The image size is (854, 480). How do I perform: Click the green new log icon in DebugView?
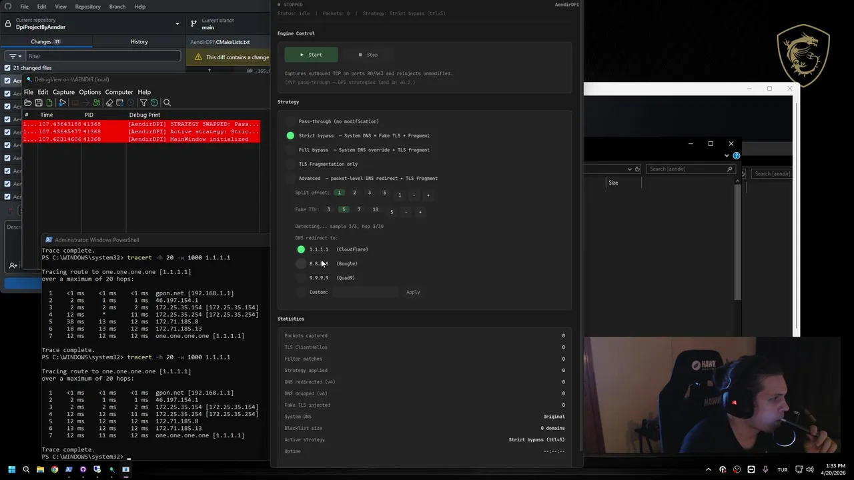(x=49, y=103)
